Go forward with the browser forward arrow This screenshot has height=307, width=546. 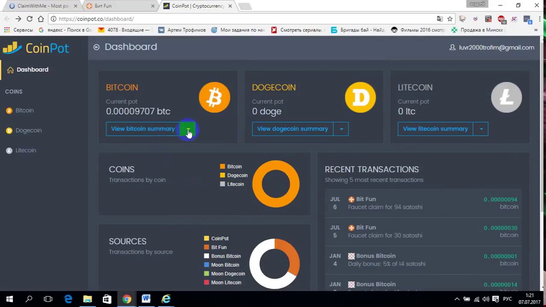(18, 19)
